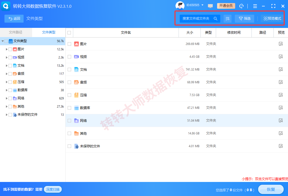
Task: Click the 其他 folder icon in file list
Action: pyautogui.click(x=77, y=133)
